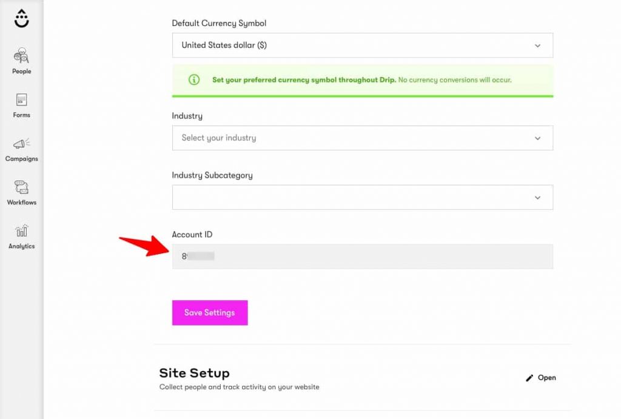Click the Account ID field
This screenshot has width=621, height=419.
pyautogui.click(x=363, y=256)
